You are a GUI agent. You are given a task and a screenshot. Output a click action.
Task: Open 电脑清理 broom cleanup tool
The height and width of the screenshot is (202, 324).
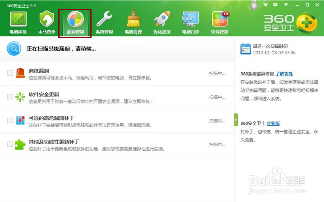pyautogui.click(x=133, y=23)
